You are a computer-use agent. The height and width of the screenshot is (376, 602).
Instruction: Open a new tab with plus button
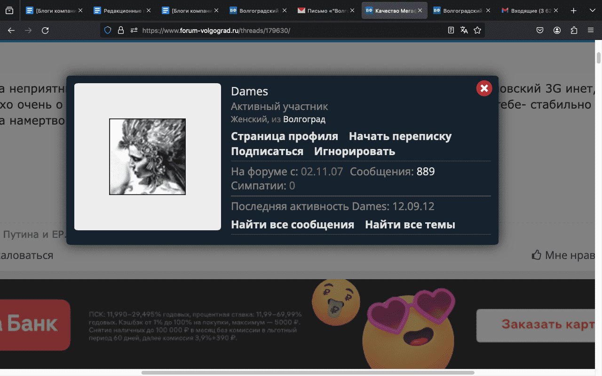coord(573,10)
